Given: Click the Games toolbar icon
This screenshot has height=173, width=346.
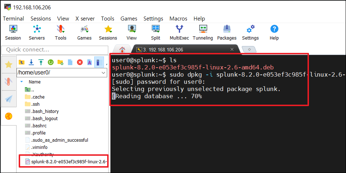Looking at the screenshot, I should coord(84,32).
